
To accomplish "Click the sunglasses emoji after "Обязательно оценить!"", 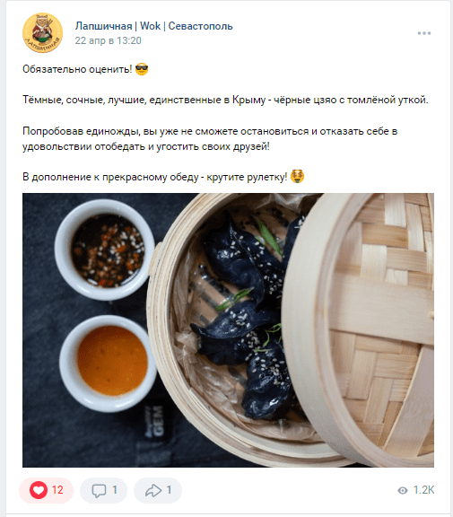I will point(142,69).
